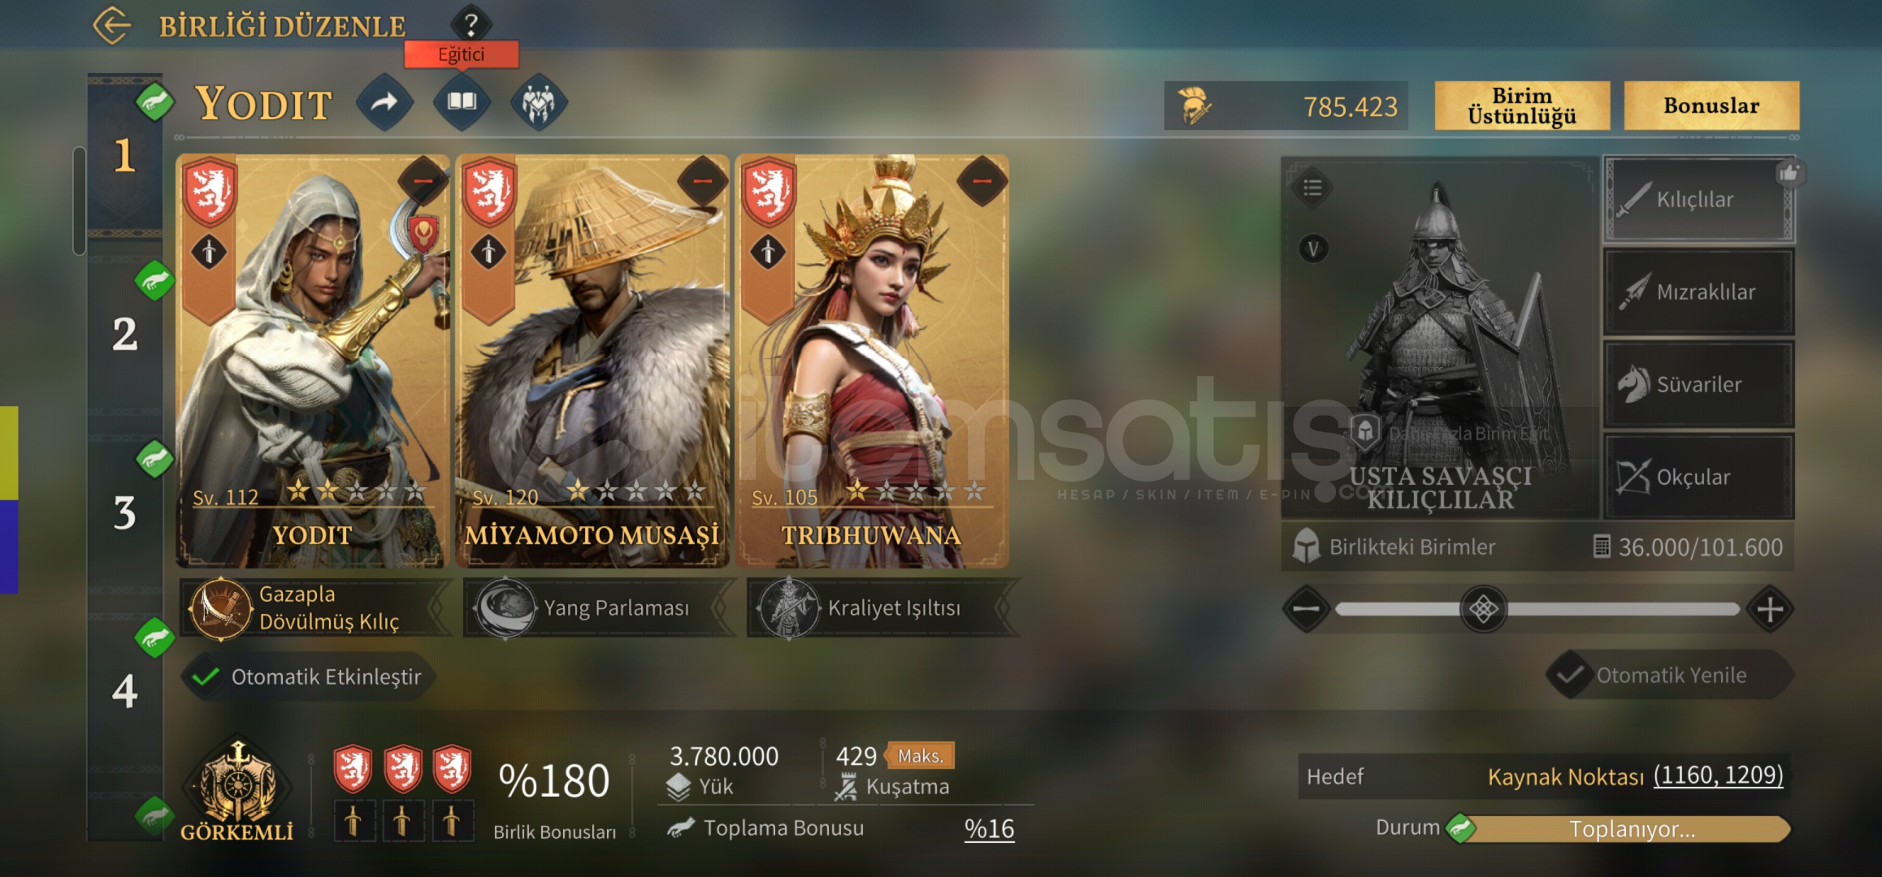1882x877 pixels.
Task: Switch to army slot 2
Action: click(x=124, y=334)
